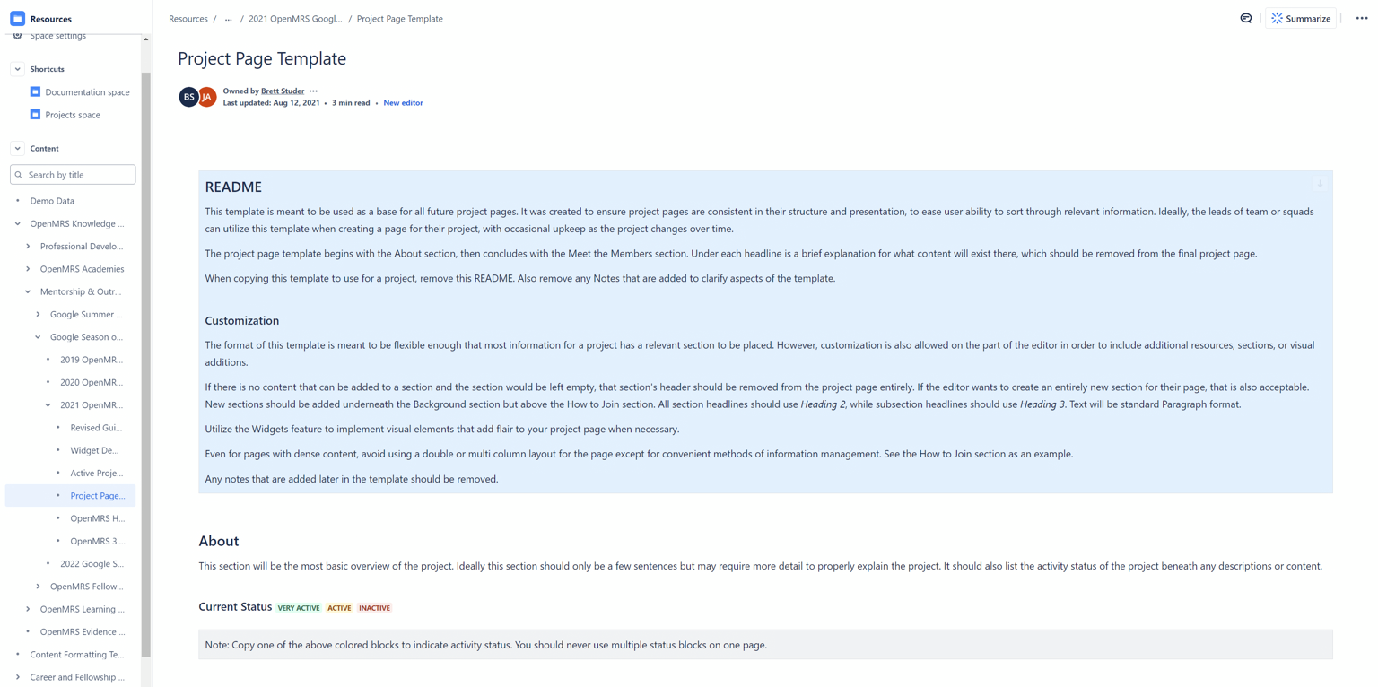The width and height of the screenshot is (1378, 687).
Task: Click the JA contributor avatar
Action: [207, 97]
